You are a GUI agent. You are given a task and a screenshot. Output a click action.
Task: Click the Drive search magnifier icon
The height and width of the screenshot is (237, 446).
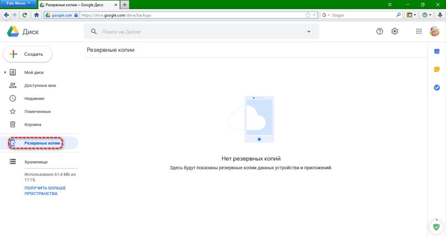point(94,32)
